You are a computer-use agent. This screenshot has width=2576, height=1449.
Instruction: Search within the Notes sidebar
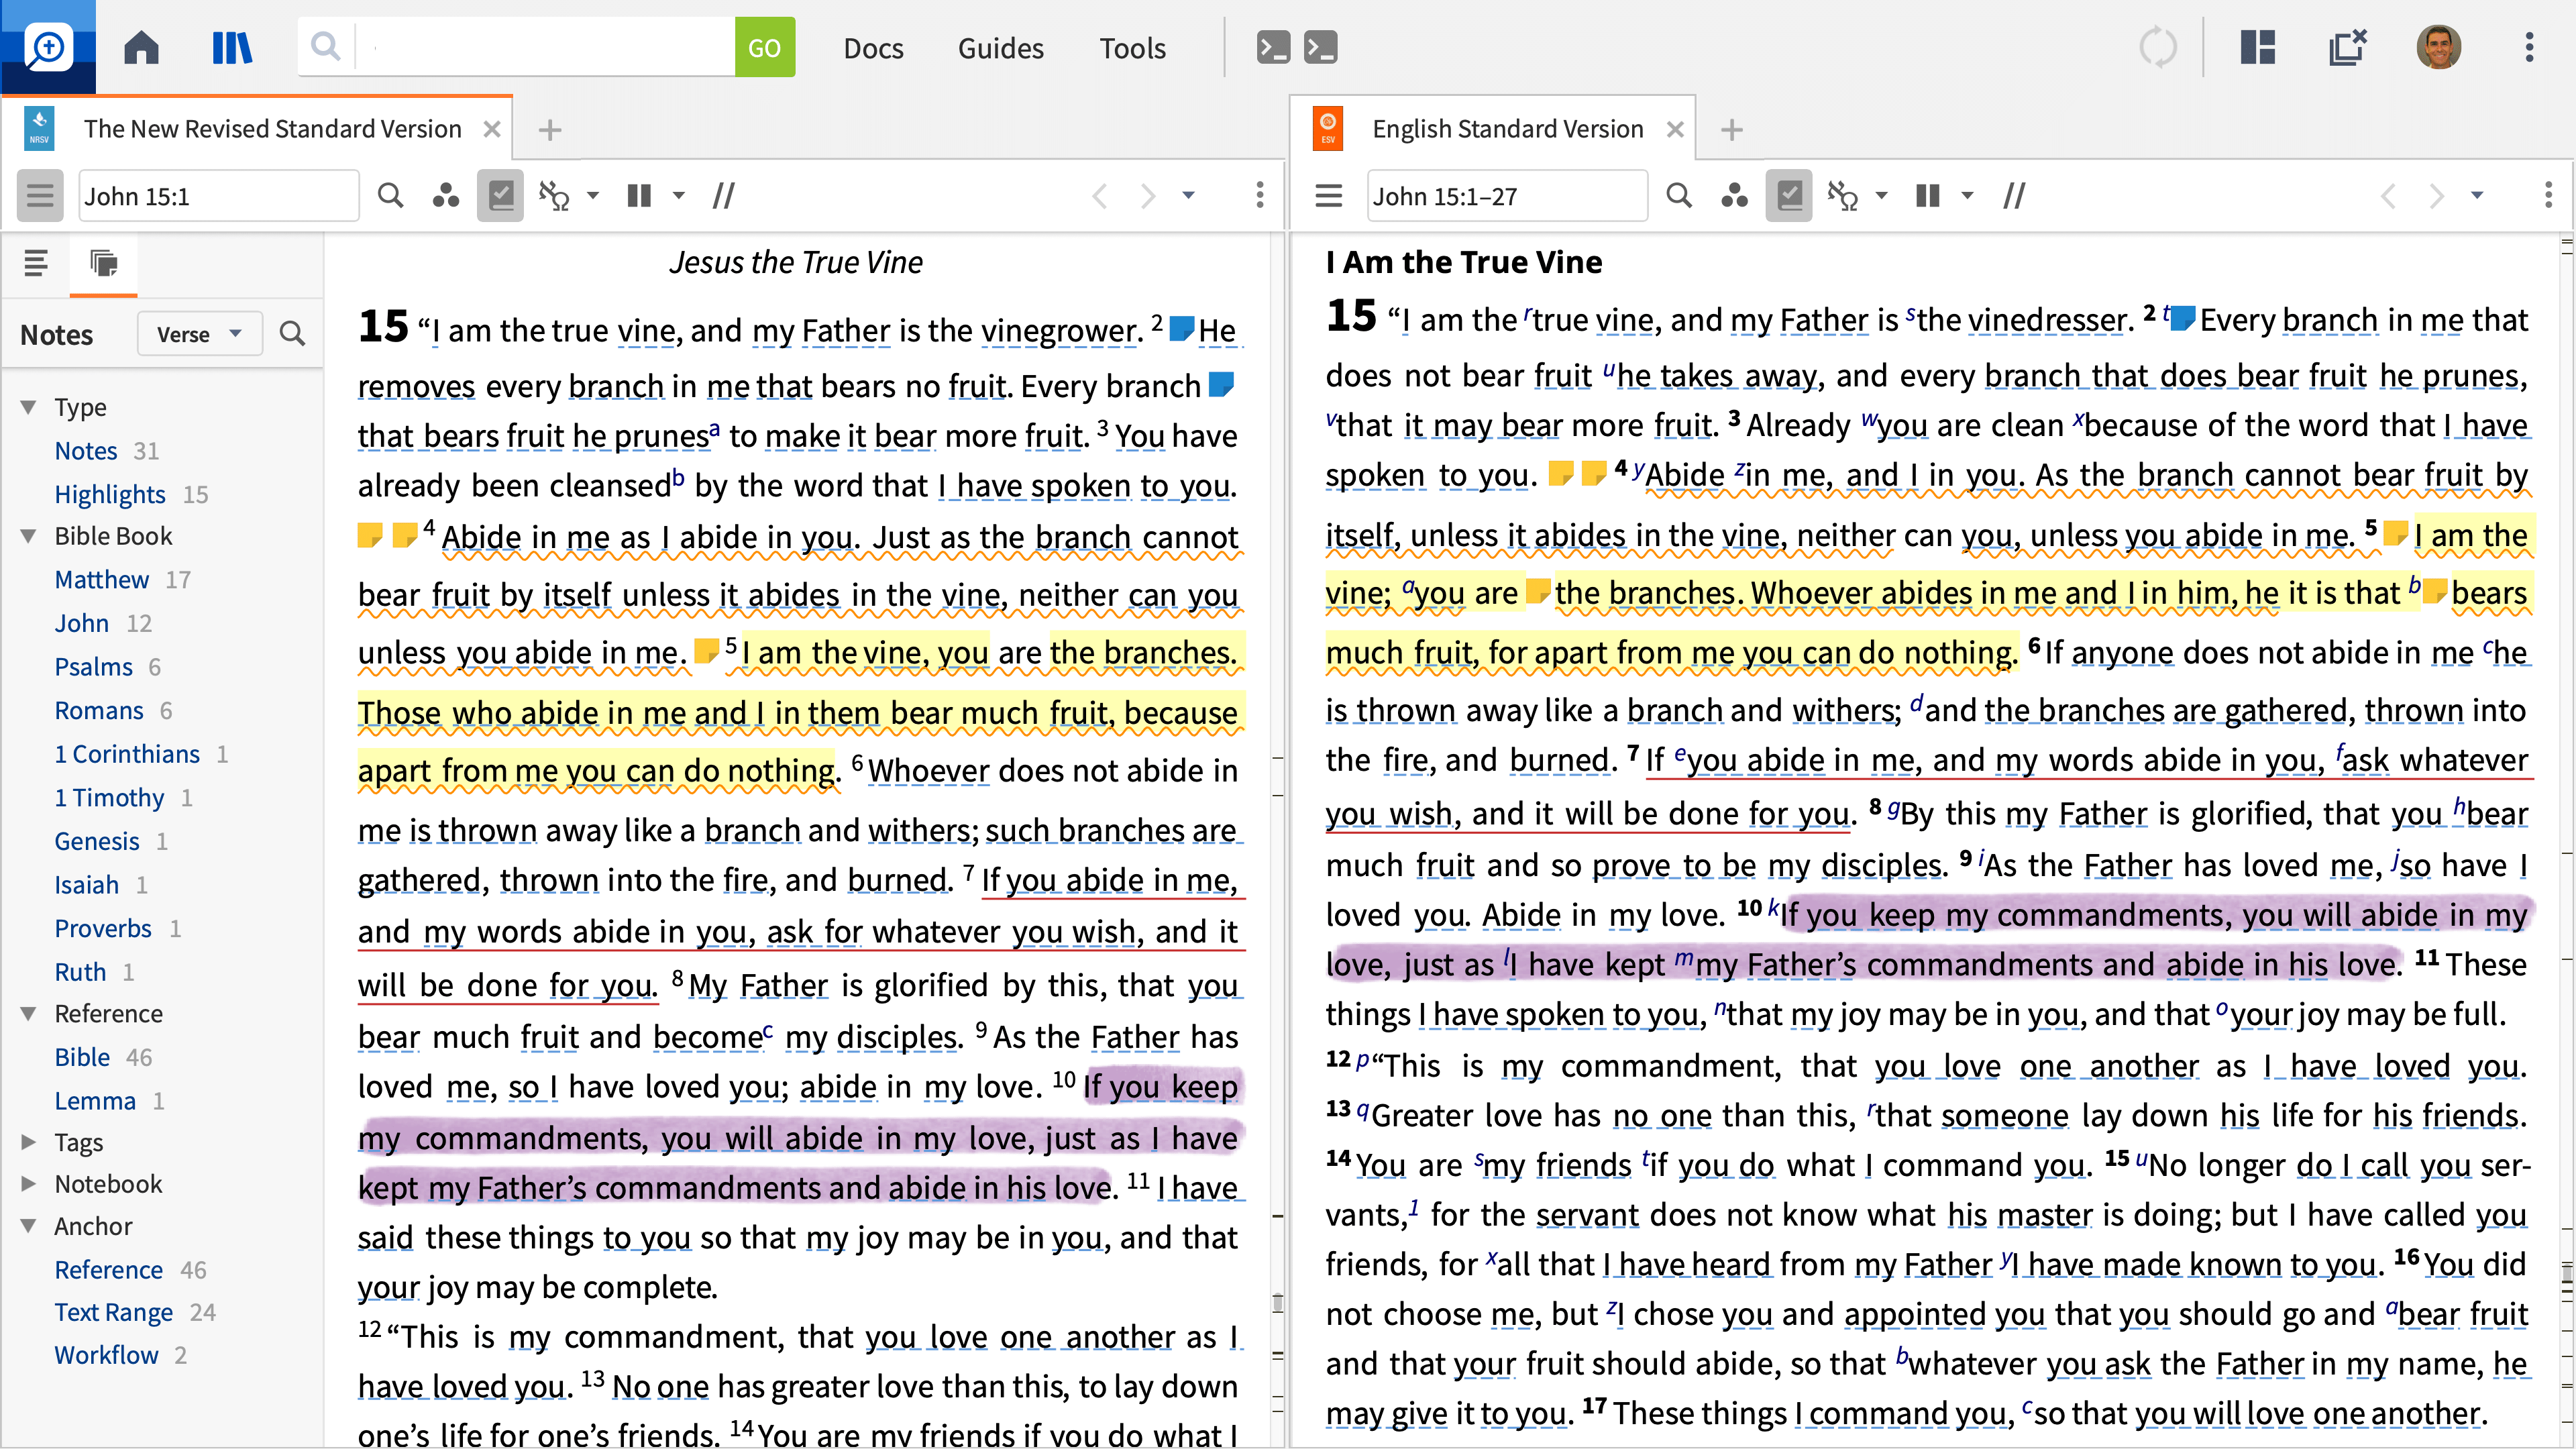click(292, 334)
